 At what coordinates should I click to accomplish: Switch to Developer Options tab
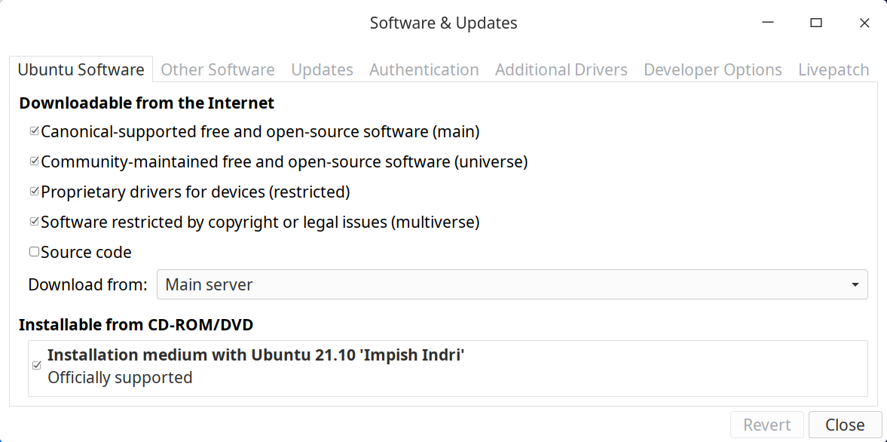pyautogui.click(x=713, y=69)
